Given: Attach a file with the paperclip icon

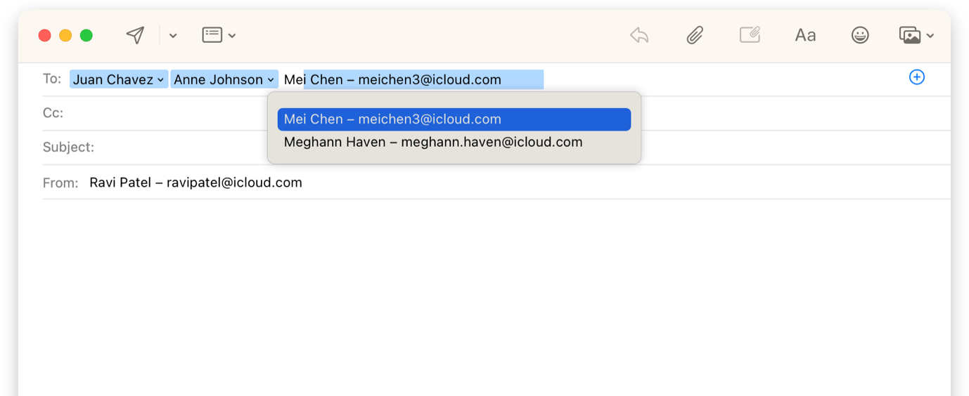Looking at the screenshot, I should tap(695, 35).
